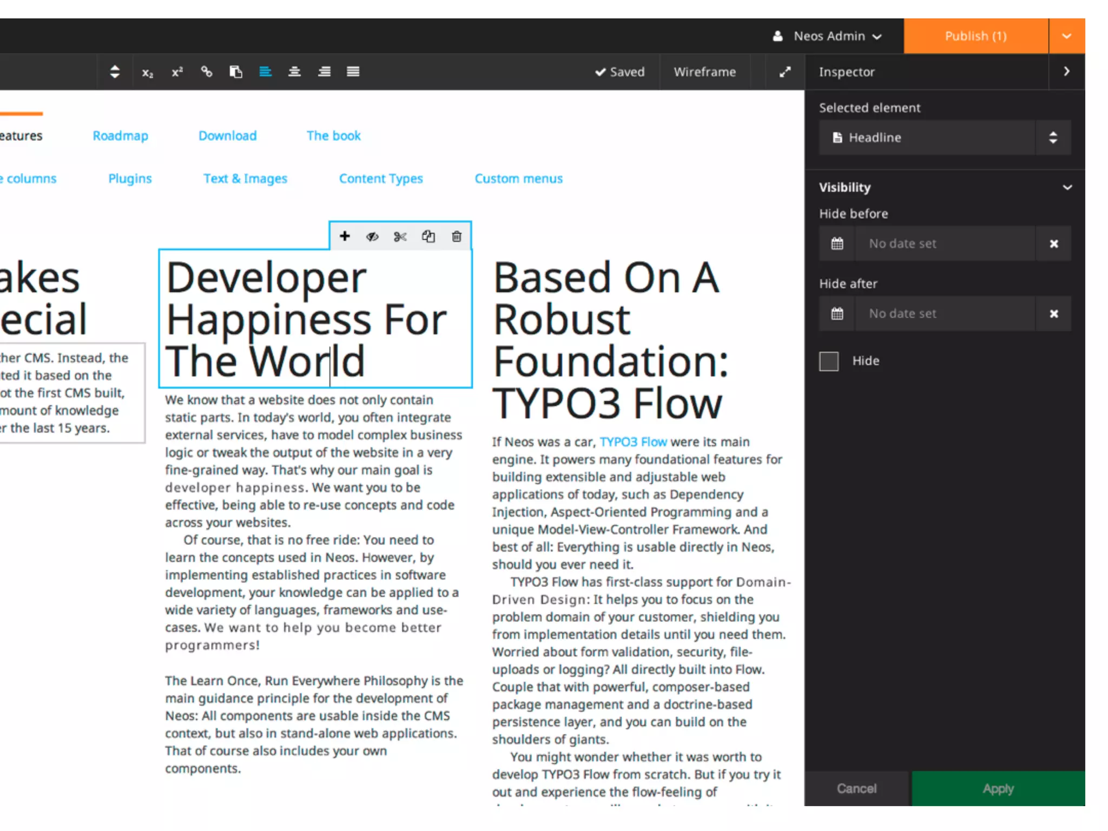Add new element with plus icon
The width and height of the screenshot is (1108, 831).
345,236
